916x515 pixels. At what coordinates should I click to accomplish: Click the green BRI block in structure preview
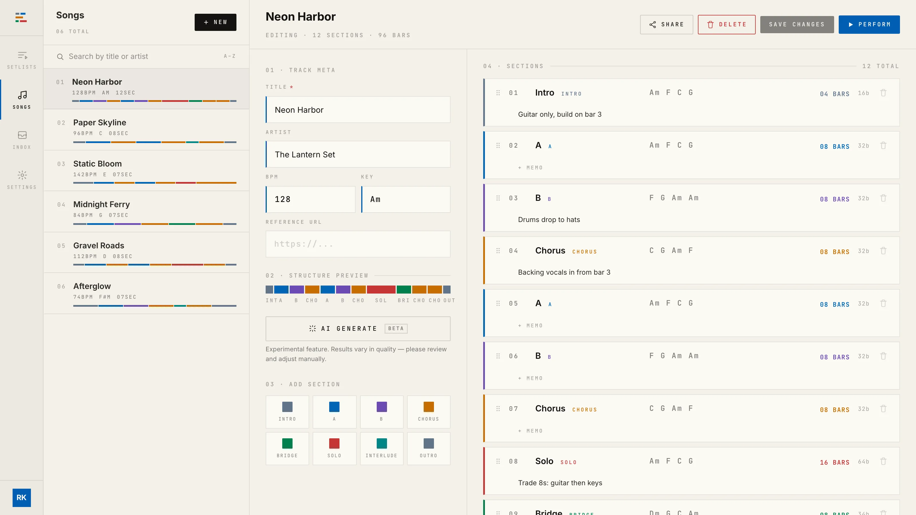pyautogui.click(x=404, y=289)
